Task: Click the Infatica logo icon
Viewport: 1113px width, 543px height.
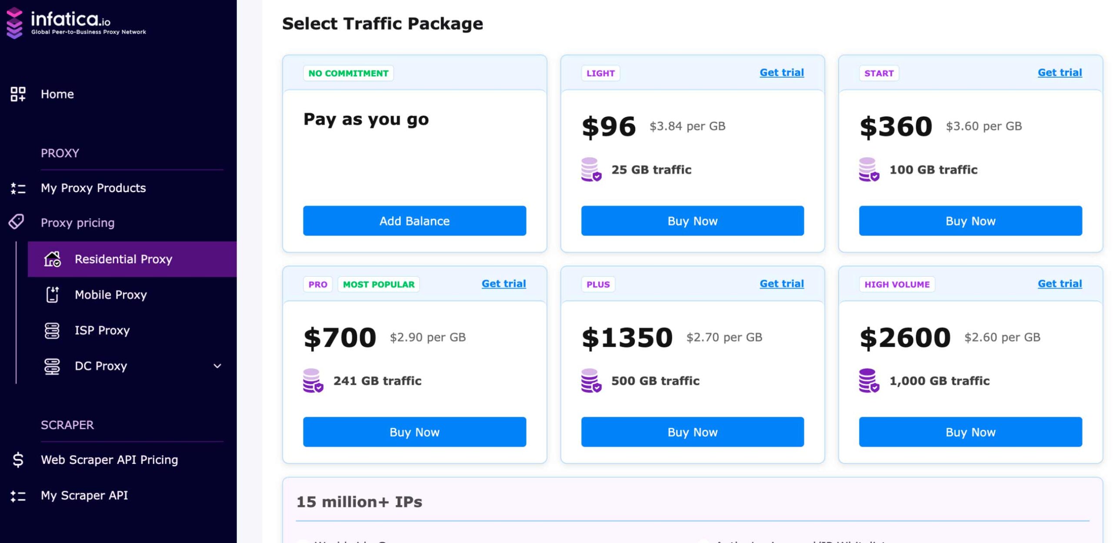Action: 14,23
